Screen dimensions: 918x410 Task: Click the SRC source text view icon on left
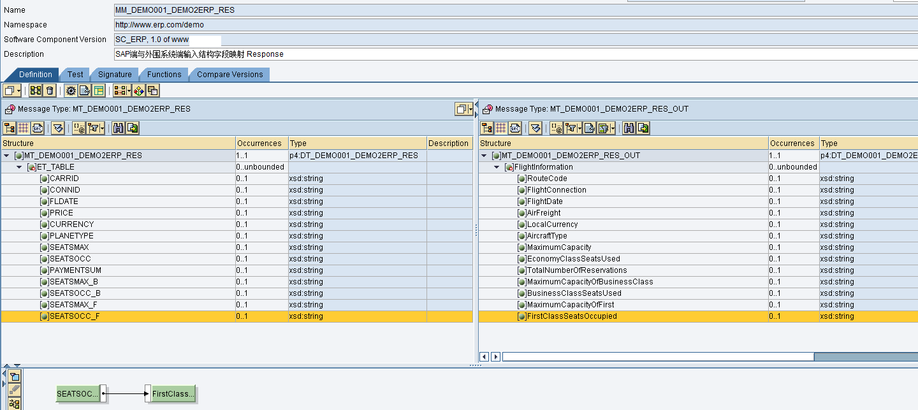[38, 128]
